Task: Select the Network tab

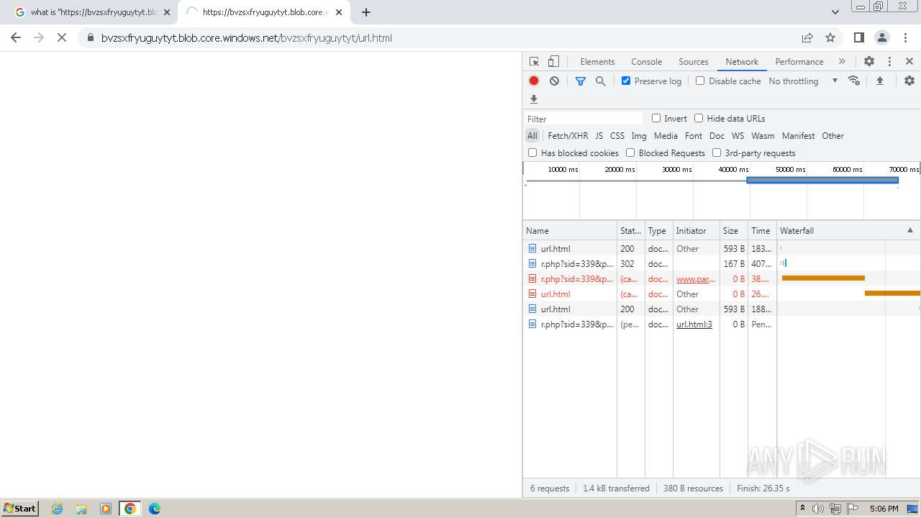Action: click(742, 62)
